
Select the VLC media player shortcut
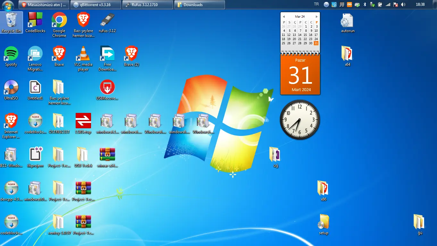[83, 58]
